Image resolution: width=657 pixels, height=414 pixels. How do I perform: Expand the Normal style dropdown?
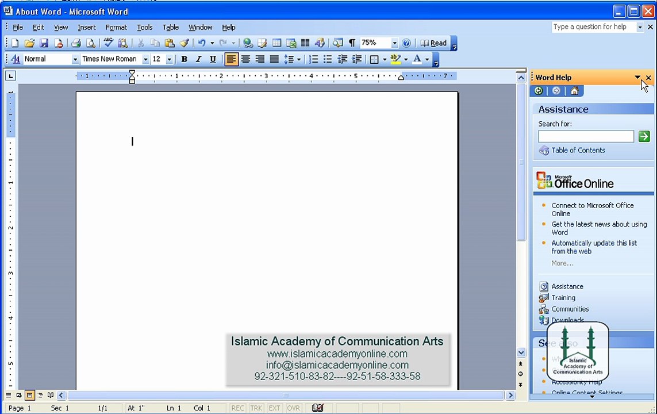[x=75, y=59]
